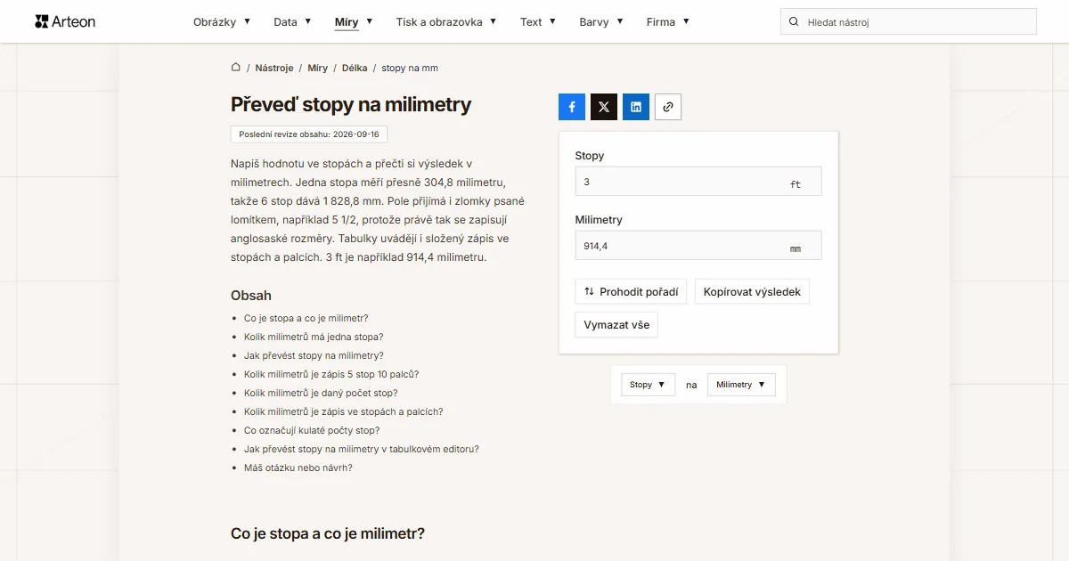Image resolution: width=1069 pixels, height=561 pixels.
Task: Jump to 'Kolik milimetrů má jedna stopa?'
Action: point(314,337)
